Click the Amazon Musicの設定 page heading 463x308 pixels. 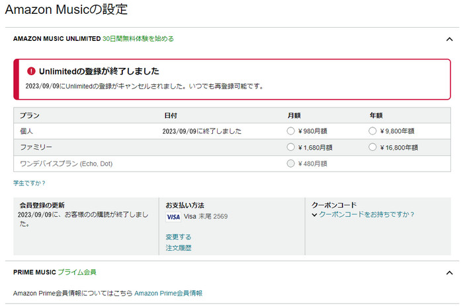pyautogui.click(x=66, y=9)
